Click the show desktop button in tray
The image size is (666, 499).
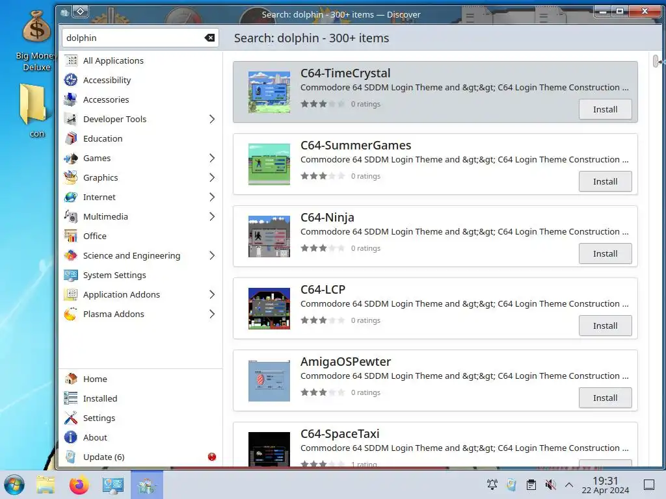649,485
